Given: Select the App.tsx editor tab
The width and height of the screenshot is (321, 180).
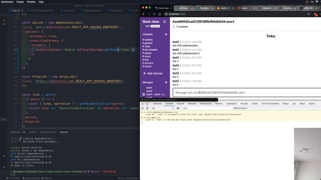Looking at the screenshot, I should click(x=16, y=10).
